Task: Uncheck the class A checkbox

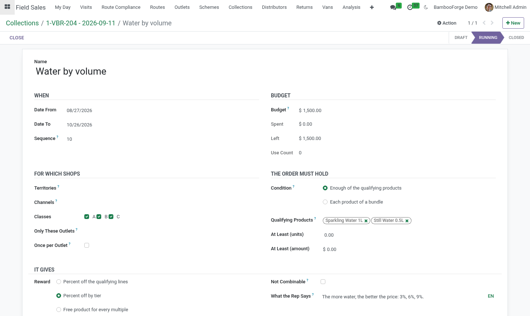Action: click(x=87, y=217)
